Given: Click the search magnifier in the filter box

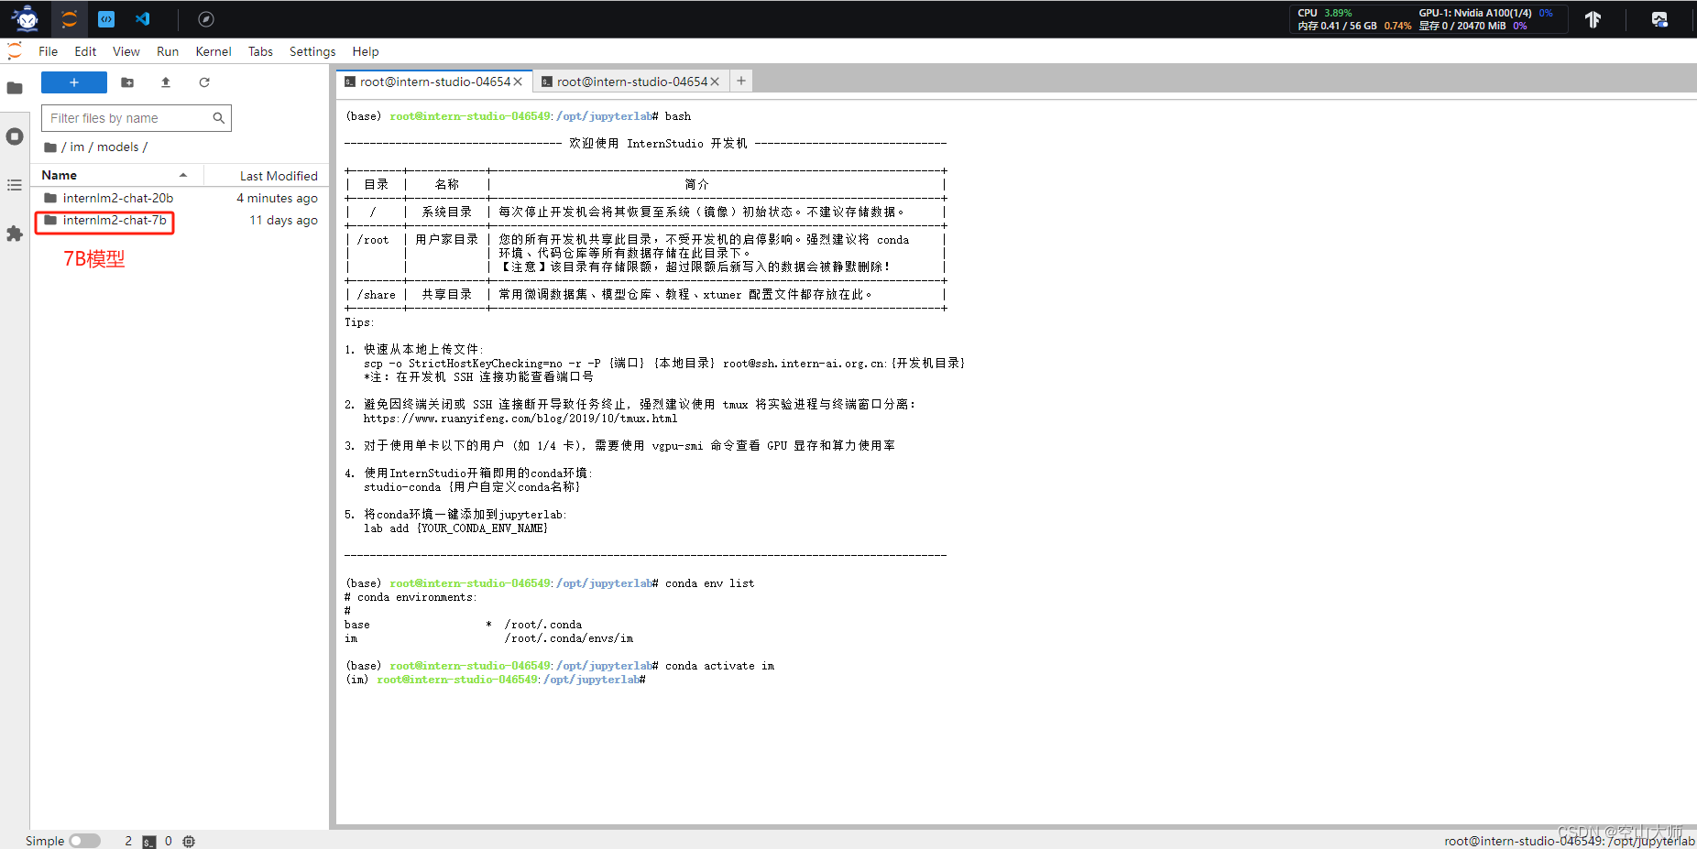Looking at the screenshot, I should (x=219, y=117).
